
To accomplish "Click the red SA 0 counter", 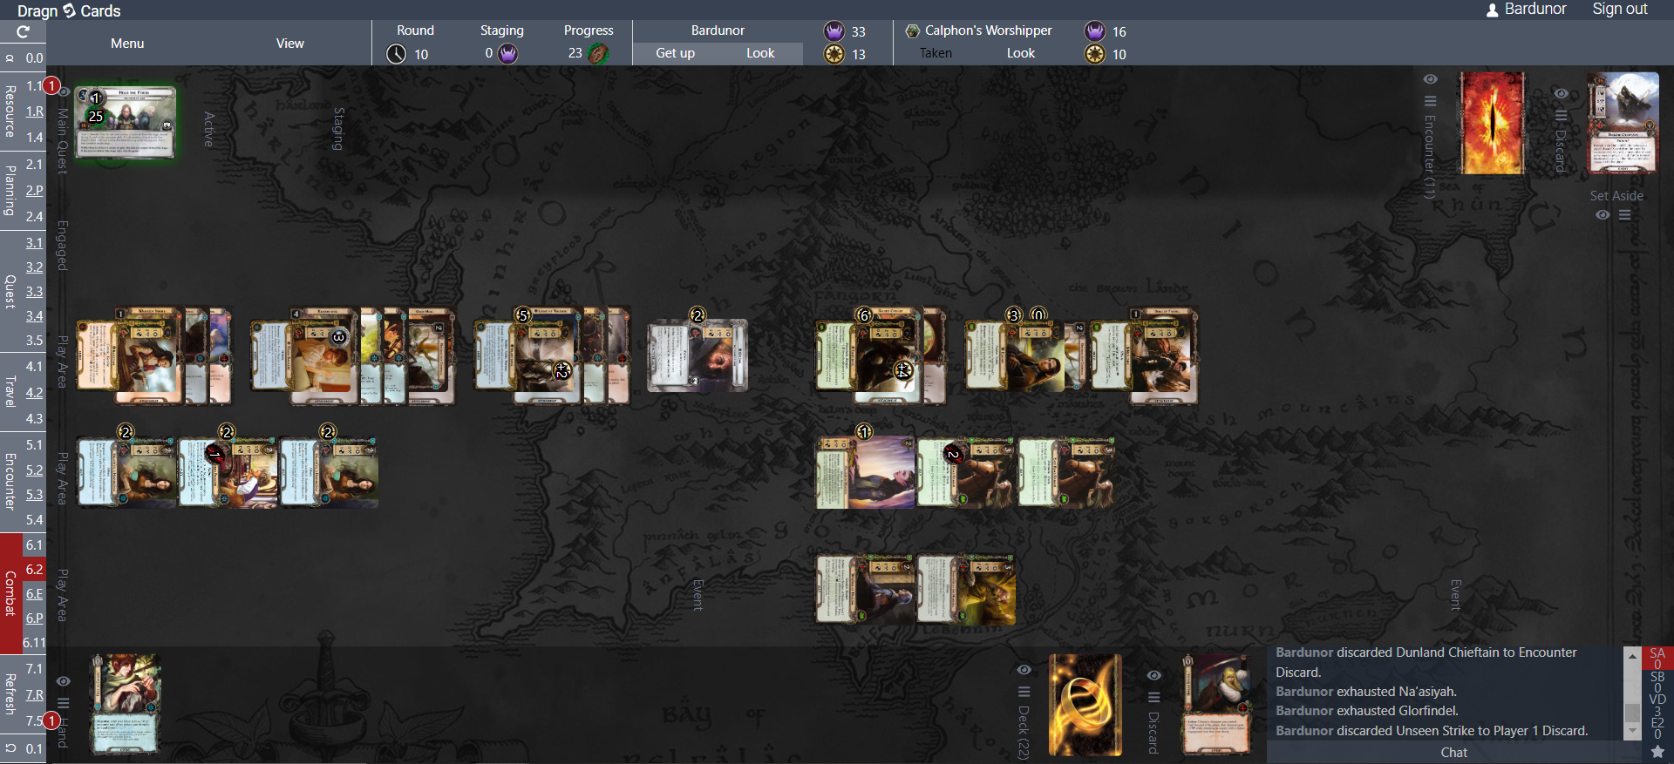I will coord(1657,659).
